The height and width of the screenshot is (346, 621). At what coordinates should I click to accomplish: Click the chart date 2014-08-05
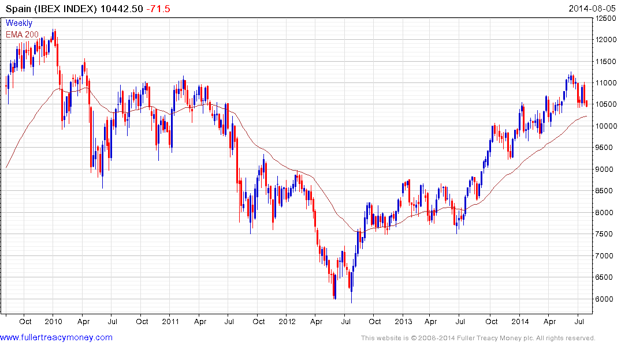[592, 8]
